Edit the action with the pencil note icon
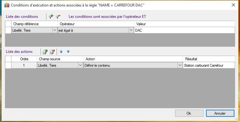Screen dimensions: 240x122 pos(52,52)
